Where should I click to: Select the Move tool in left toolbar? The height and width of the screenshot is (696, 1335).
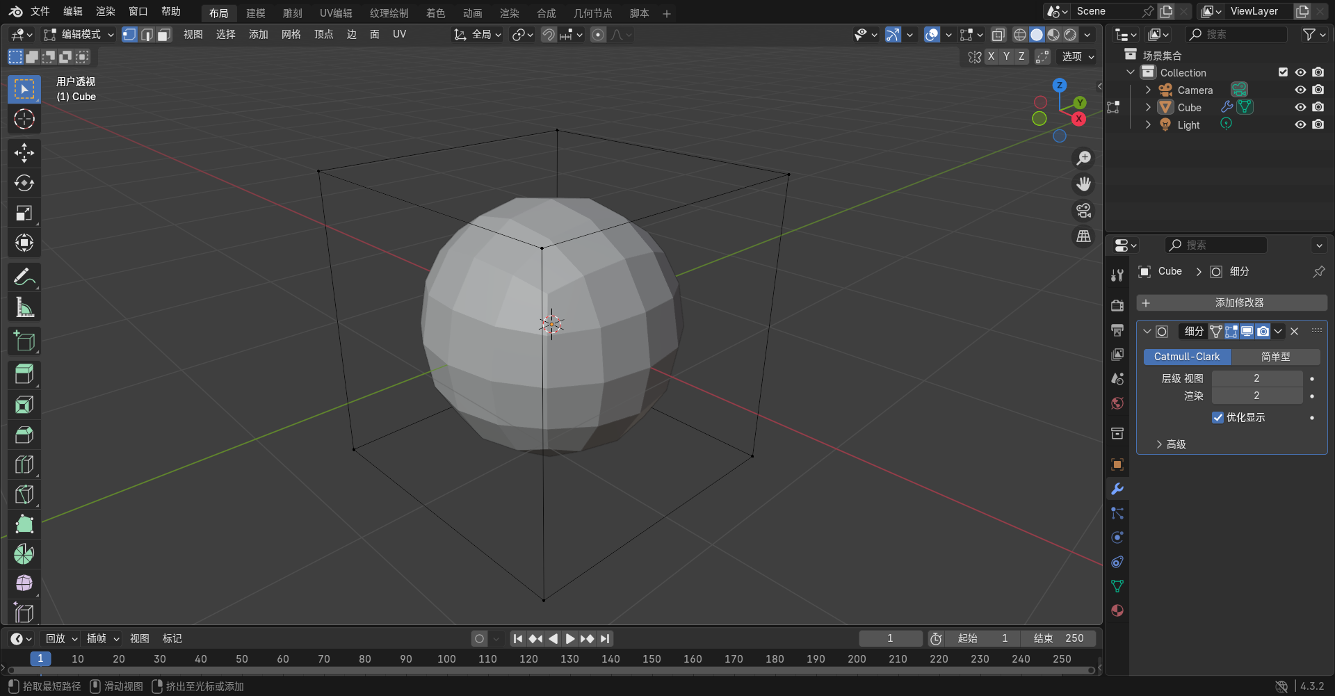24,153
